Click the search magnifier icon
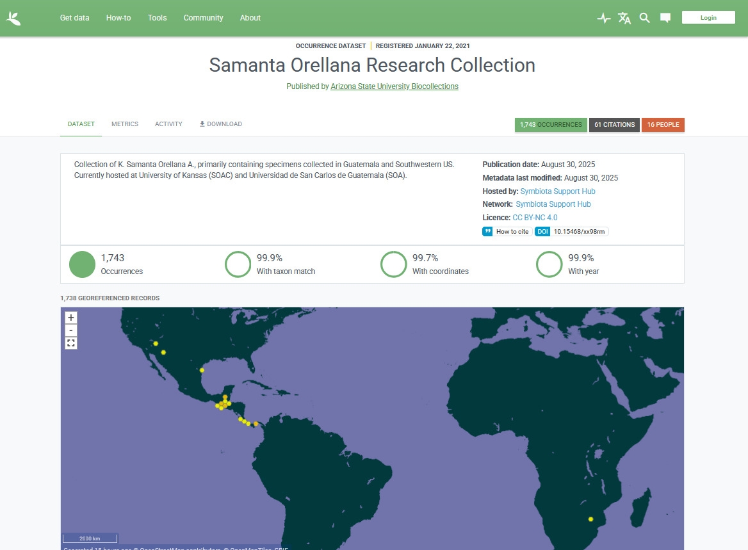 (x=645, y=18)
